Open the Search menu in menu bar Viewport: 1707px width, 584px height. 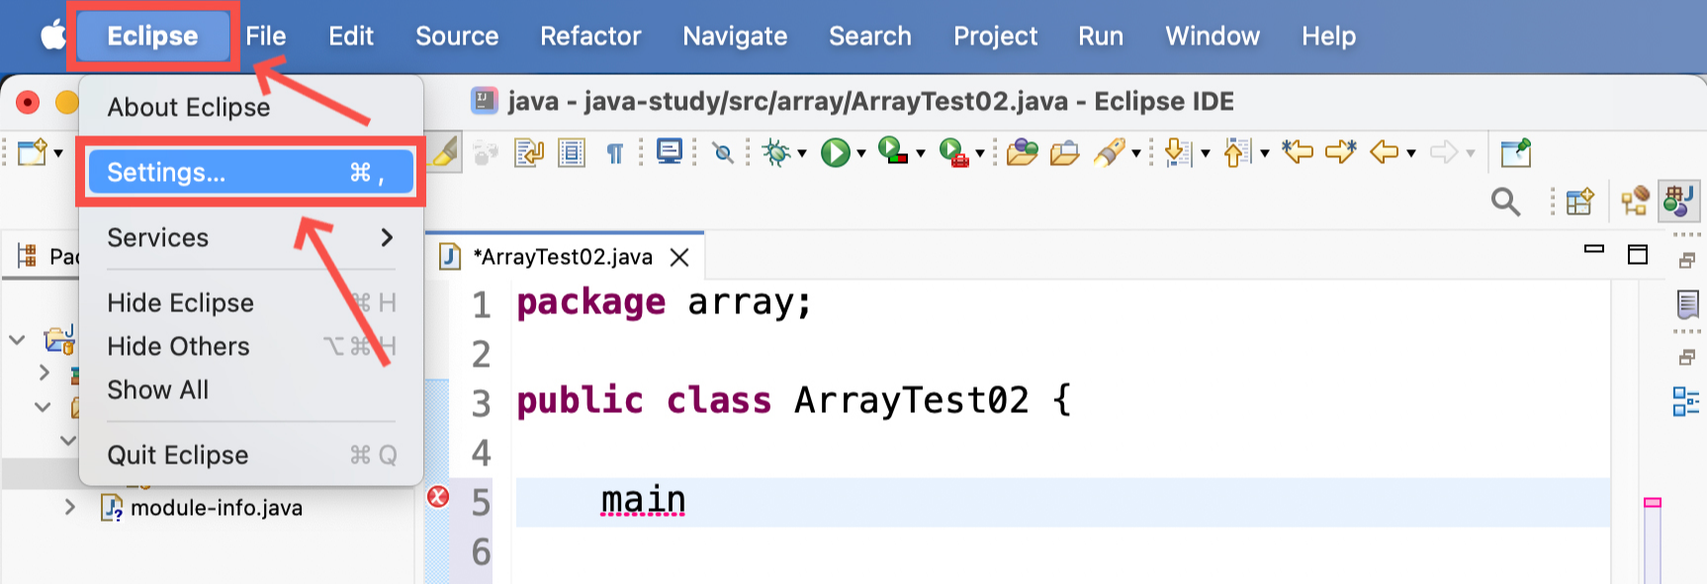(870, 37)
